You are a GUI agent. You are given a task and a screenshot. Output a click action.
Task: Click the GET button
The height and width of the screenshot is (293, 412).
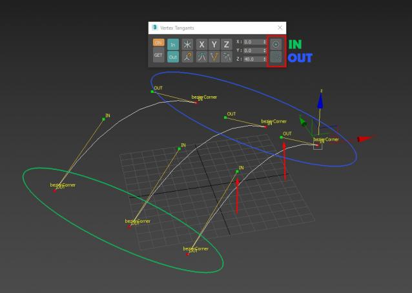[x=158, y=55]
